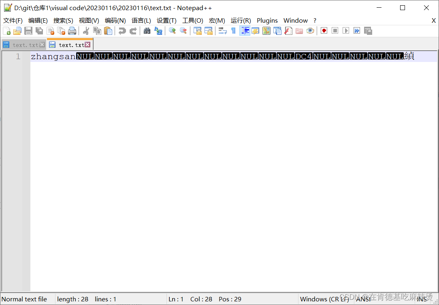Open the 语言(L) menu

141,20
